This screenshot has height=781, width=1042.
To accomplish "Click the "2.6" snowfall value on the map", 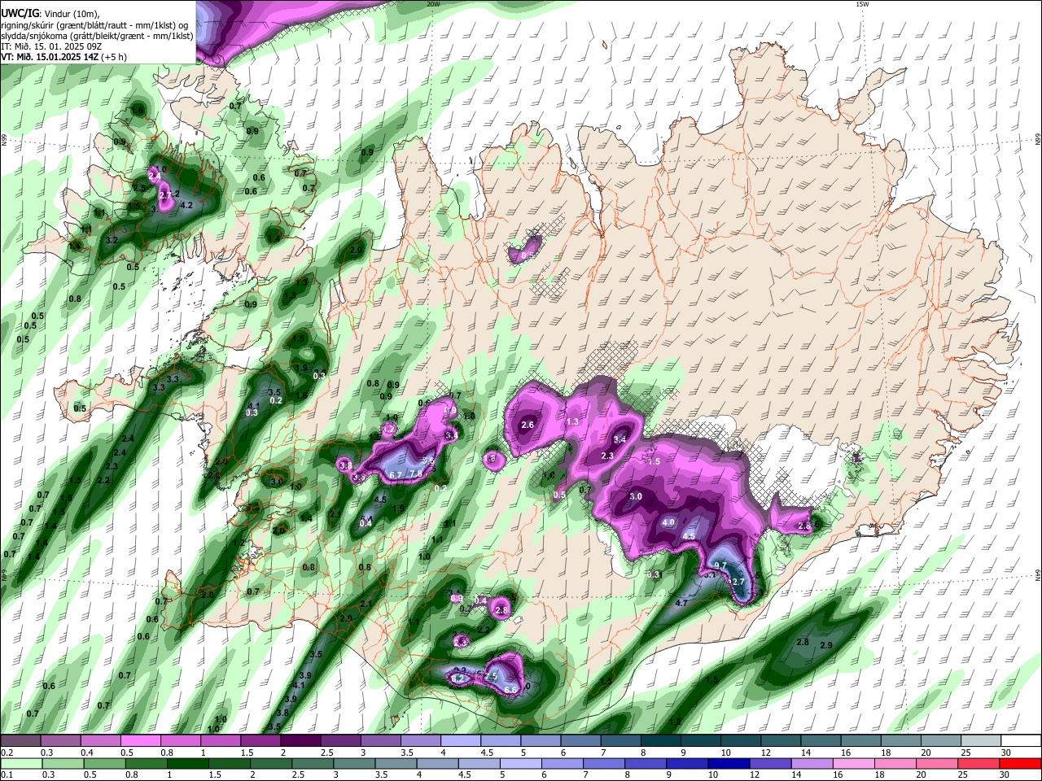I will (528, 425).
